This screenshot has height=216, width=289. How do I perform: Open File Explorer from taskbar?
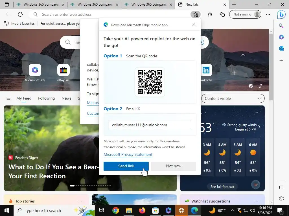tap(129, 210)
